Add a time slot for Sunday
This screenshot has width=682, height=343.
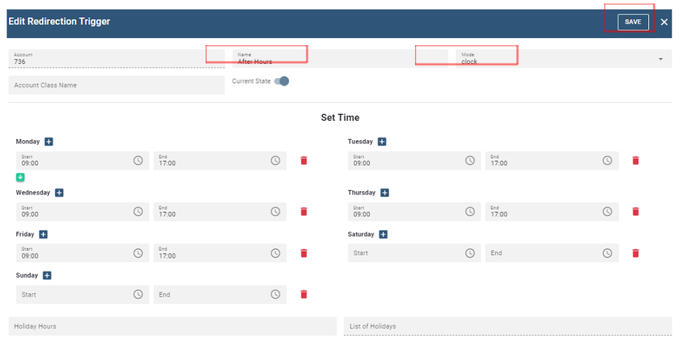click(x=47, y=275)
